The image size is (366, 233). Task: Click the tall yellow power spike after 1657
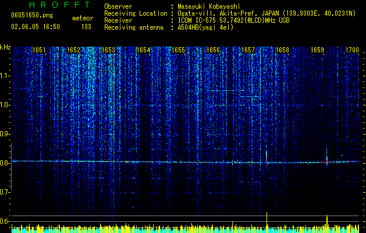click(x=267, y=223)
